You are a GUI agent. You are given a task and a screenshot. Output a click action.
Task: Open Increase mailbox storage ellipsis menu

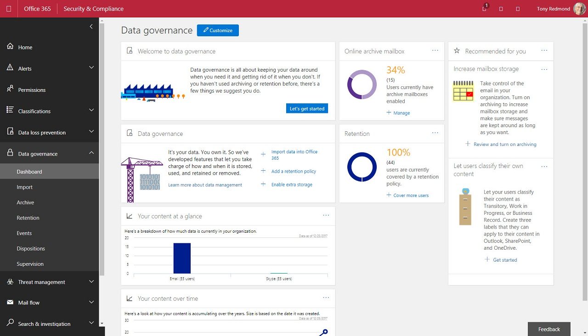(x=544, y=69)
